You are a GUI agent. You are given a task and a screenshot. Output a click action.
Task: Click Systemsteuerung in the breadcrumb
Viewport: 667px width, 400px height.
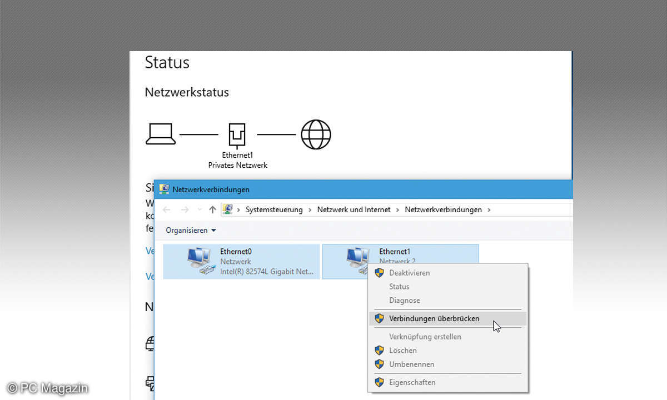(274, 209)
